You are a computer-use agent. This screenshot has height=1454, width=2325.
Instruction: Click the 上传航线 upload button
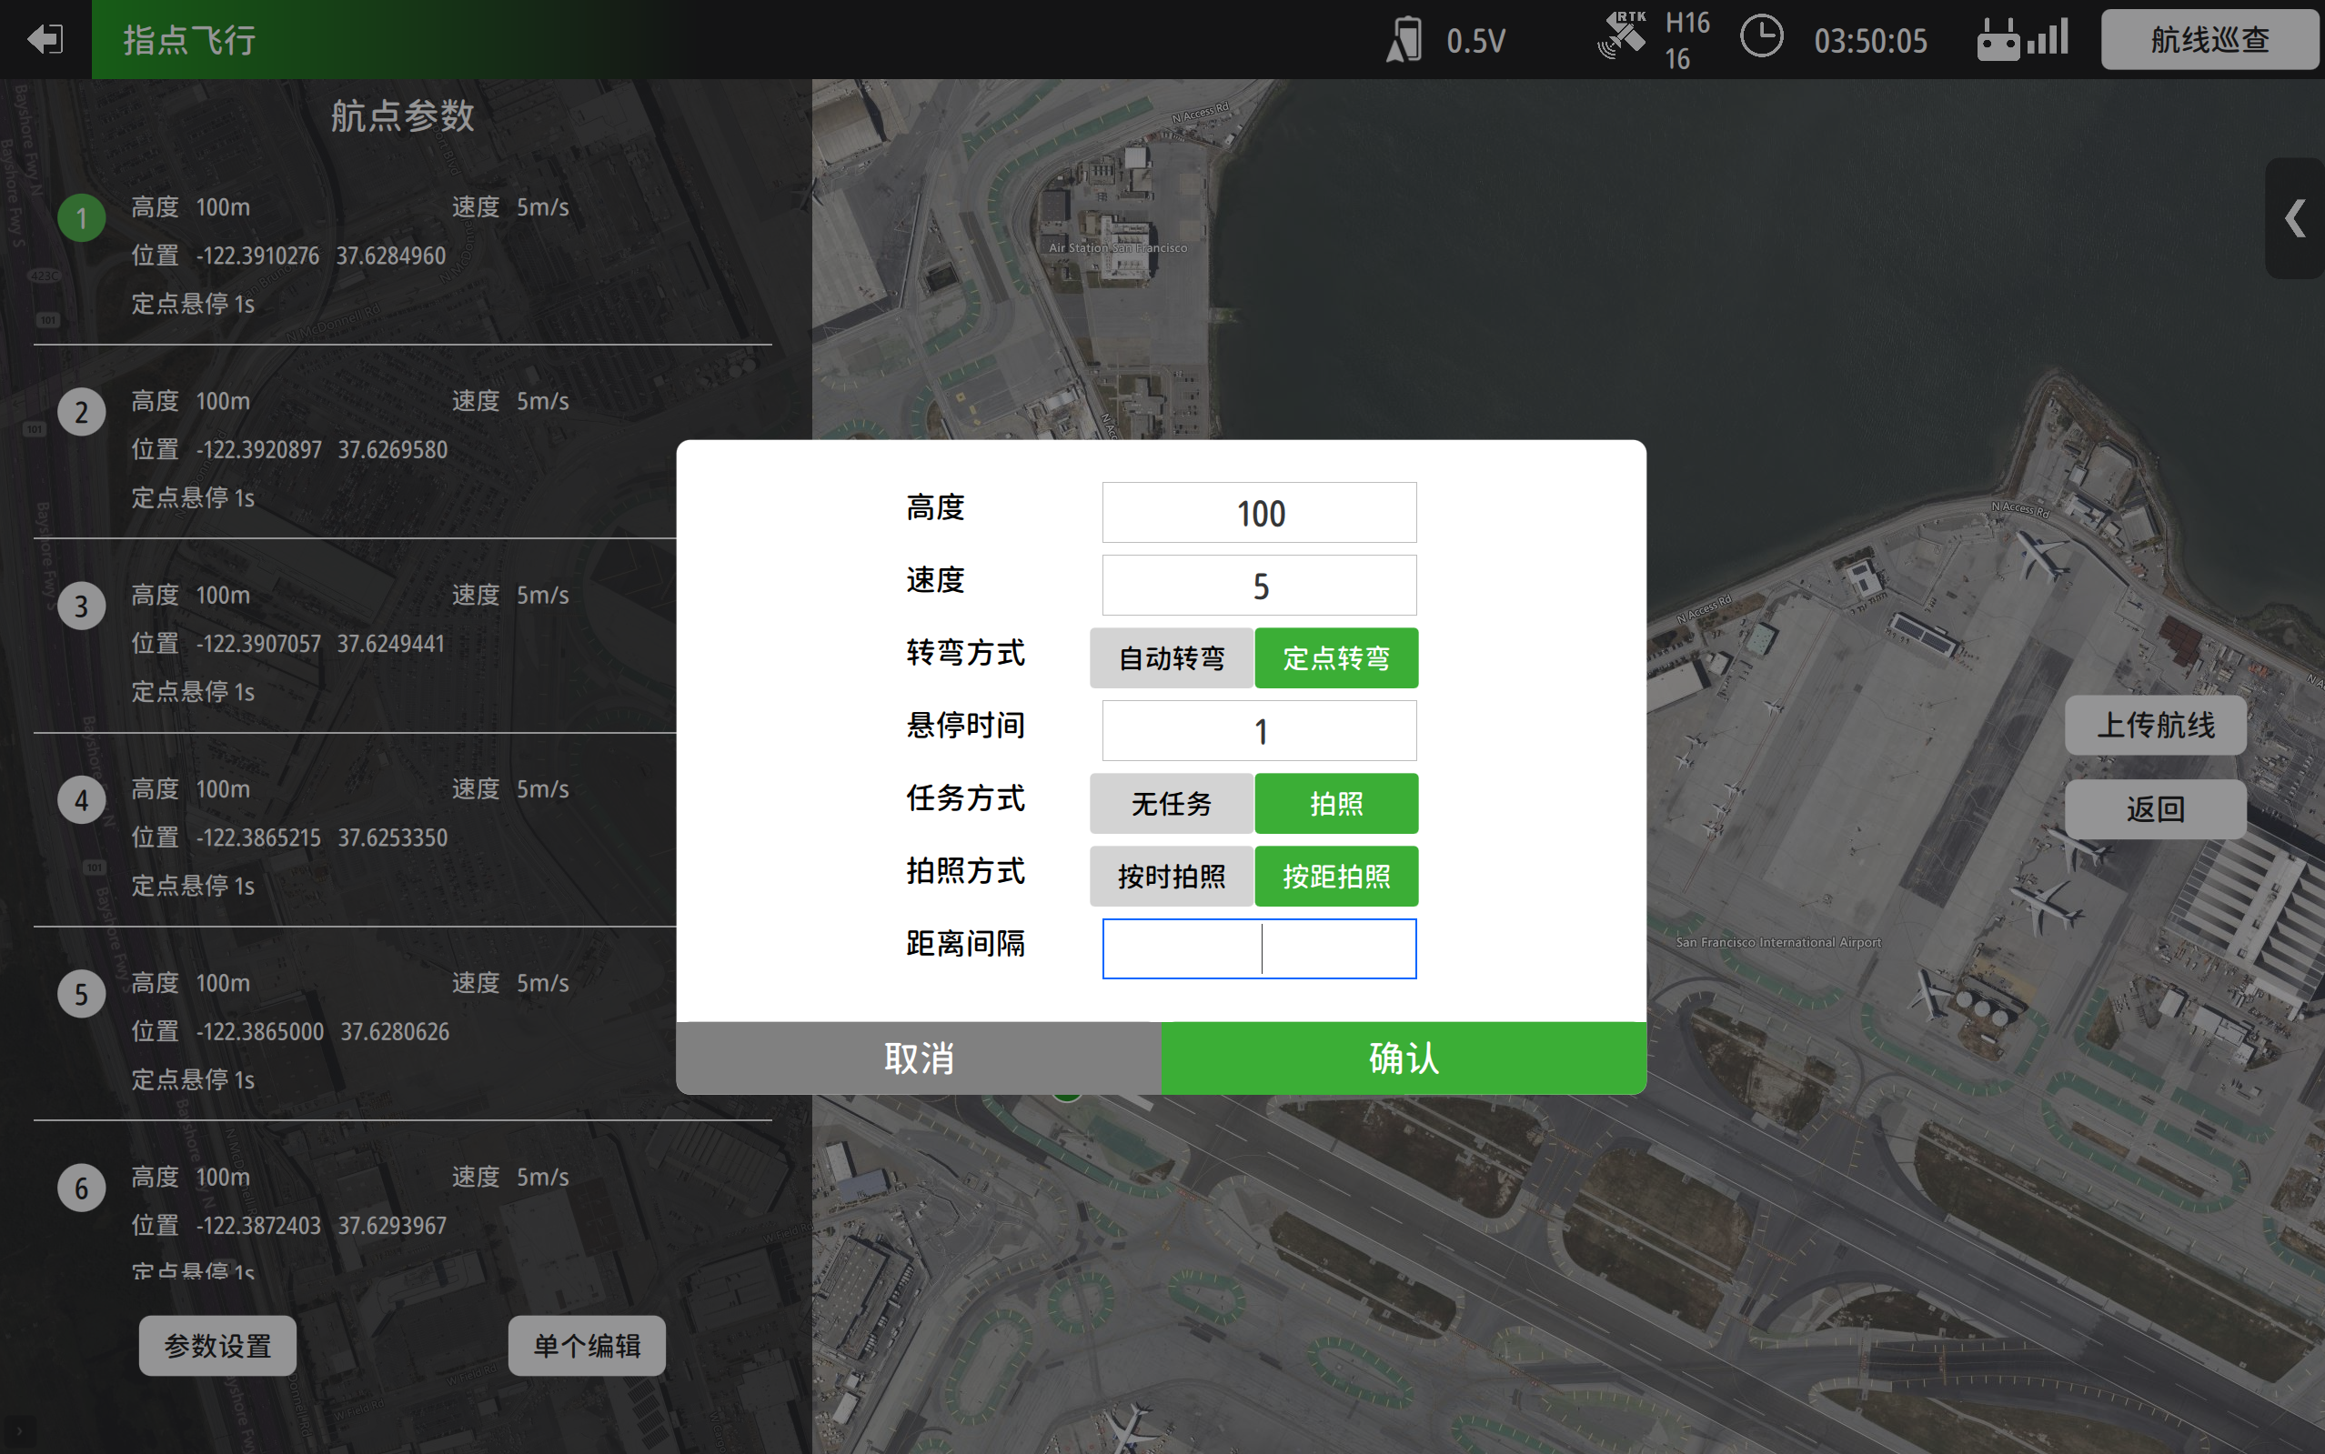(x=2155, y=725)
